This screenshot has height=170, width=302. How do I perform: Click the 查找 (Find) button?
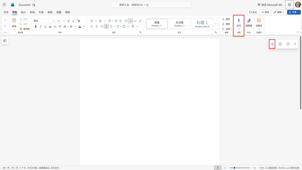pos(226,19)
